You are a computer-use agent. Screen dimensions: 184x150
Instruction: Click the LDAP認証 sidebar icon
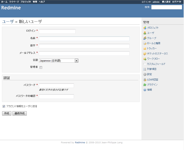145,80
